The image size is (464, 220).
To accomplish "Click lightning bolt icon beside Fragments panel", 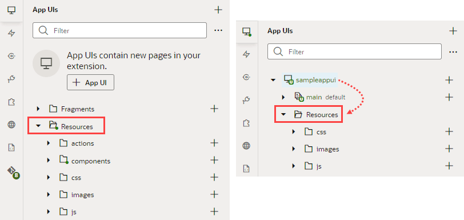I will coord(11,33).
